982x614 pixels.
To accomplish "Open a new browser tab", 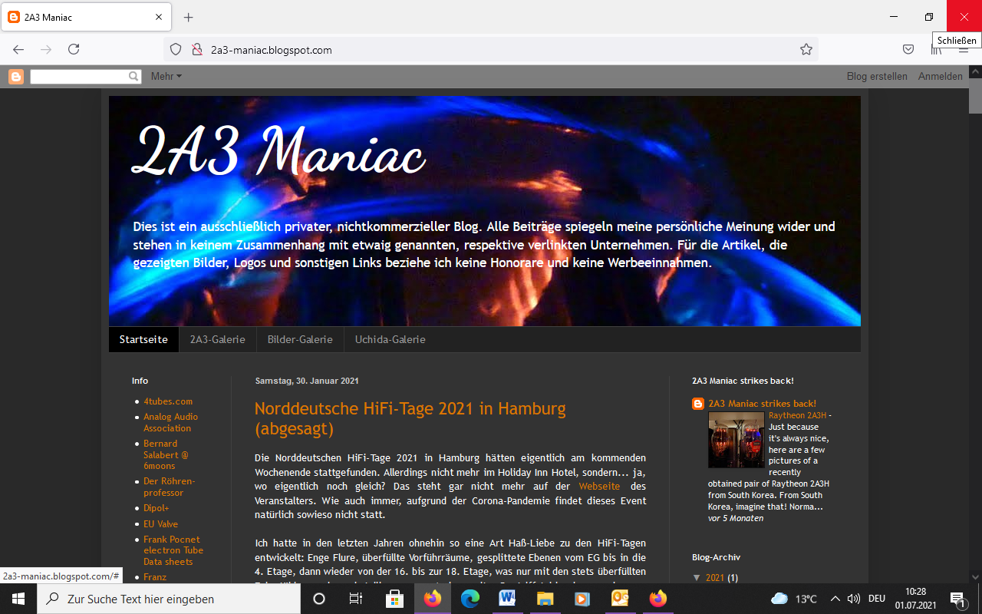I will click(x=189, y=17).
